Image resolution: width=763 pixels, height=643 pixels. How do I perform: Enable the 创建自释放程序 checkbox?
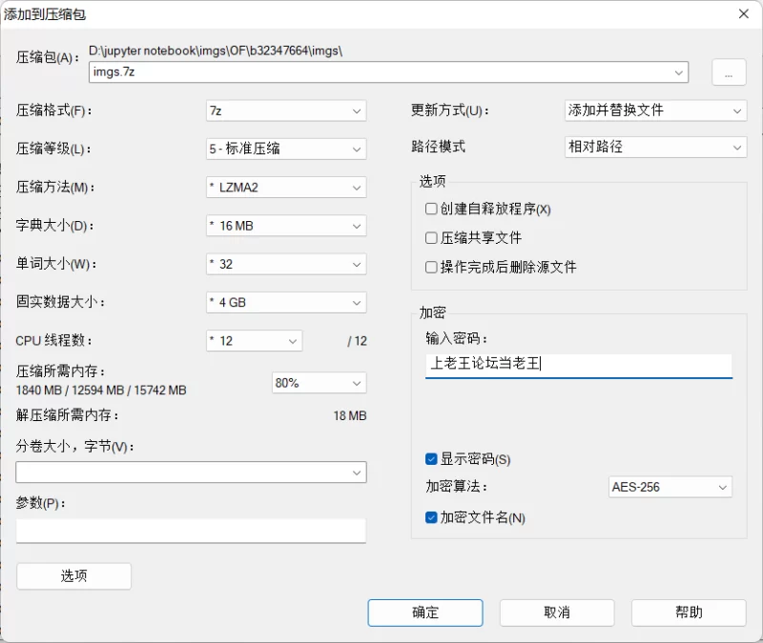click(x=431, y=209)
